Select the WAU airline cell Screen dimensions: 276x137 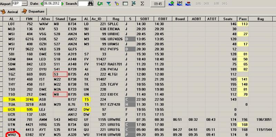pyautogui.click(x=12, y=135)
